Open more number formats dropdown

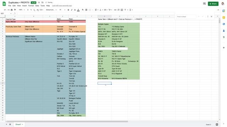click(x=41, y=10)
